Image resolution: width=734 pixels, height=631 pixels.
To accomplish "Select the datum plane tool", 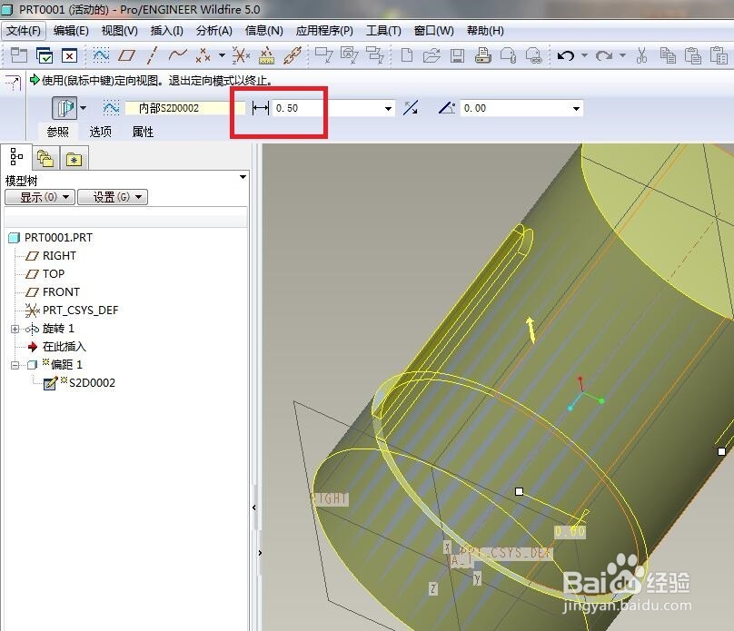I will [x=126, y=55].
